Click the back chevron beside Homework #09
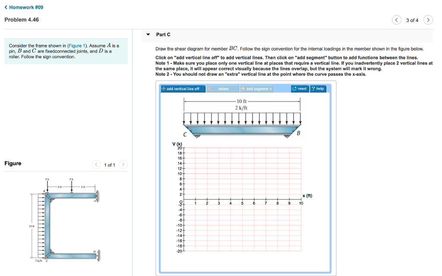This screenshot has width=442, height=276. pos(5,7)
